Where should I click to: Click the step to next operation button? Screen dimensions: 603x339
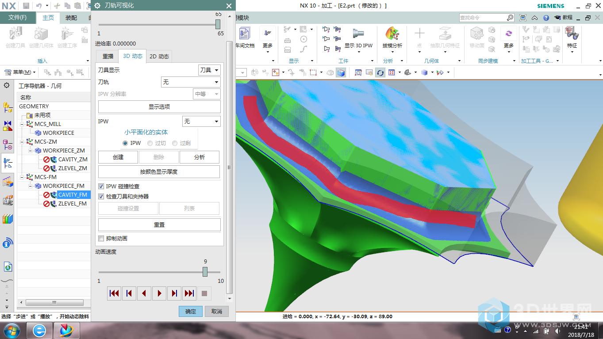tap(189, 293)
